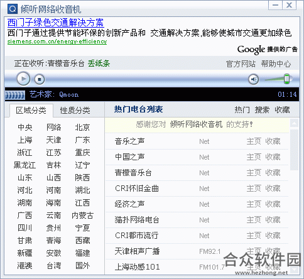Add CRI都市流行 to 收藏
Screen dimensions: 304x279
tap(273, 236)
